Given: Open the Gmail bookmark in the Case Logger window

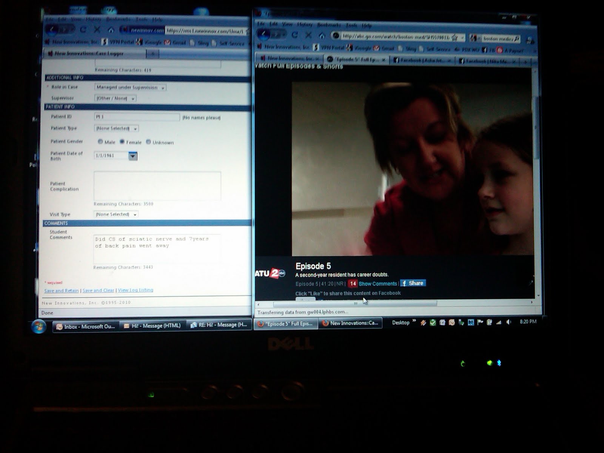Looking at the screenshot, I should coord(176,43).
